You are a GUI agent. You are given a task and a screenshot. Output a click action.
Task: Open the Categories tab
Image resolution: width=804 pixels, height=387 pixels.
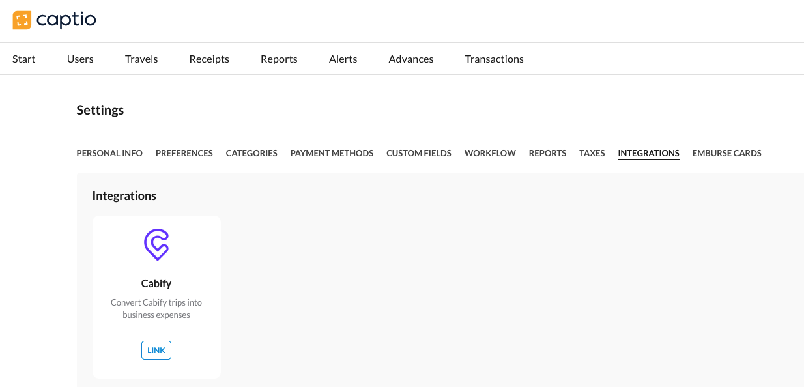pyautogui.click(x=251, y=153)
